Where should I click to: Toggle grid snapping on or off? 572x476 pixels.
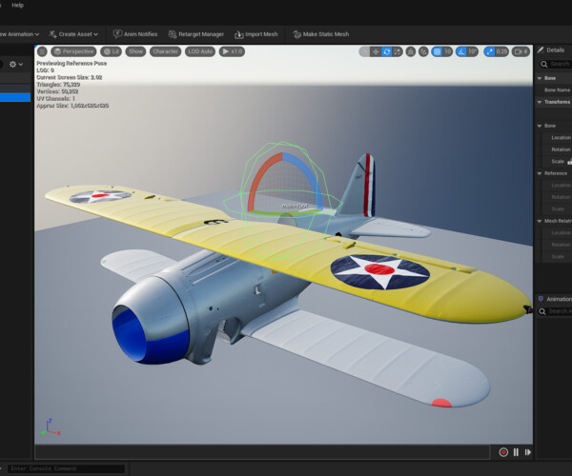(437, 51)
